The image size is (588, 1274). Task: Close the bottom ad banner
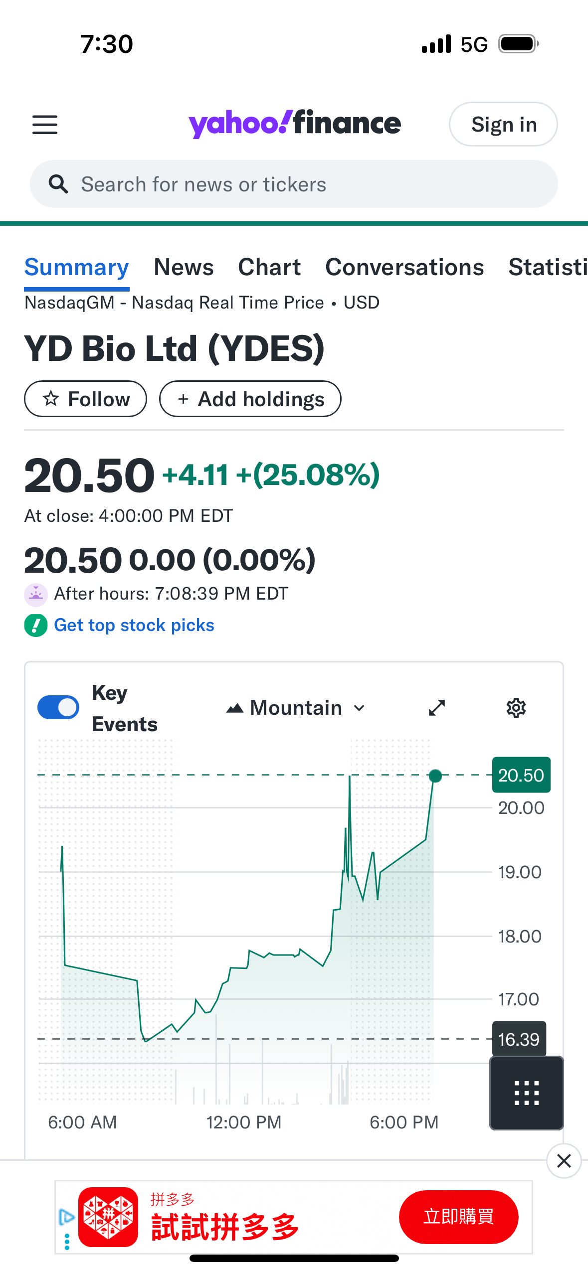564,1161
